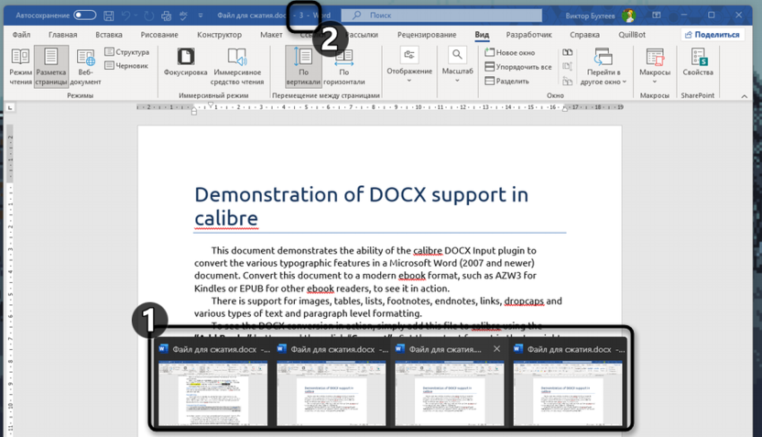
Task: Toggle По горизонтали page movement
Action: 344,67
